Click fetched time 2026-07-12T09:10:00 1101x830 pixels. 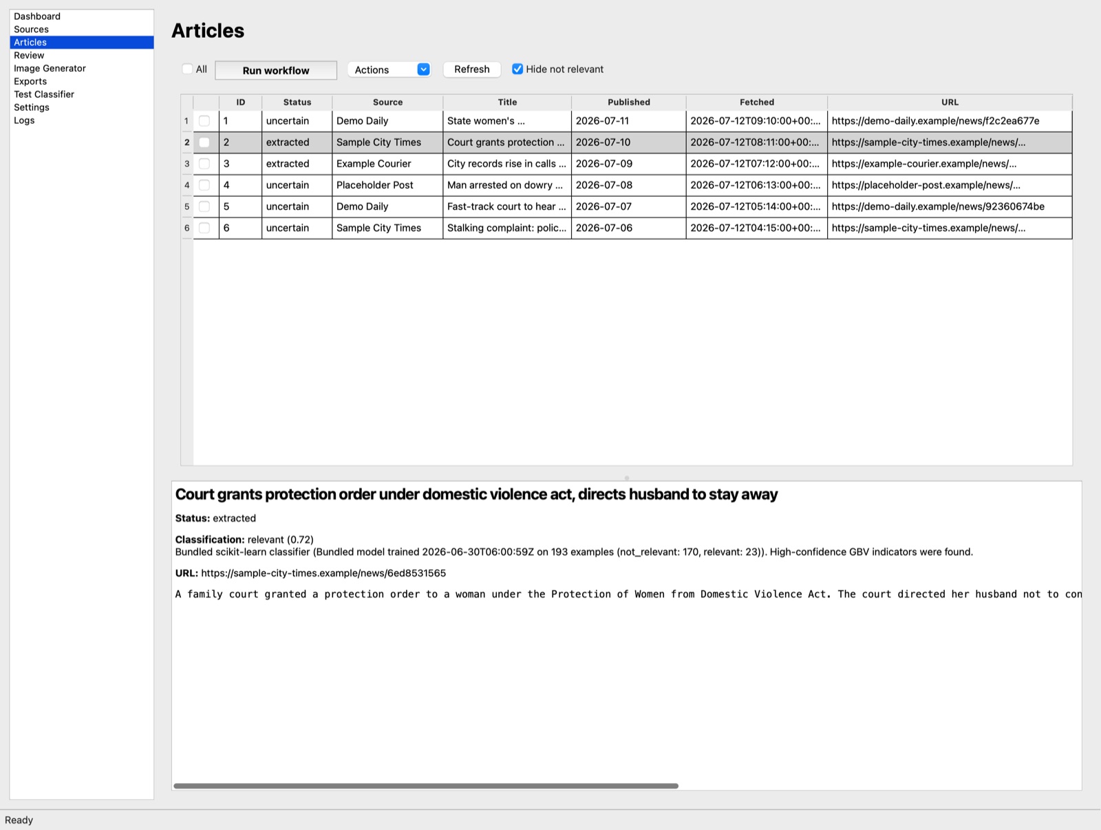757,121
